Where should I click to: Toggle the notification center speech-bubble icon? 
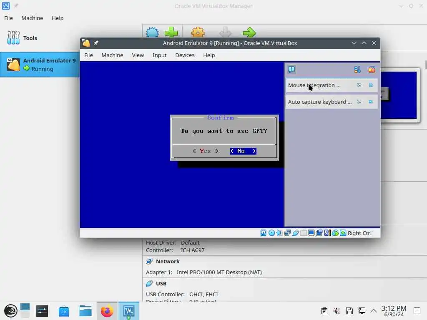(x=291, y=70)
